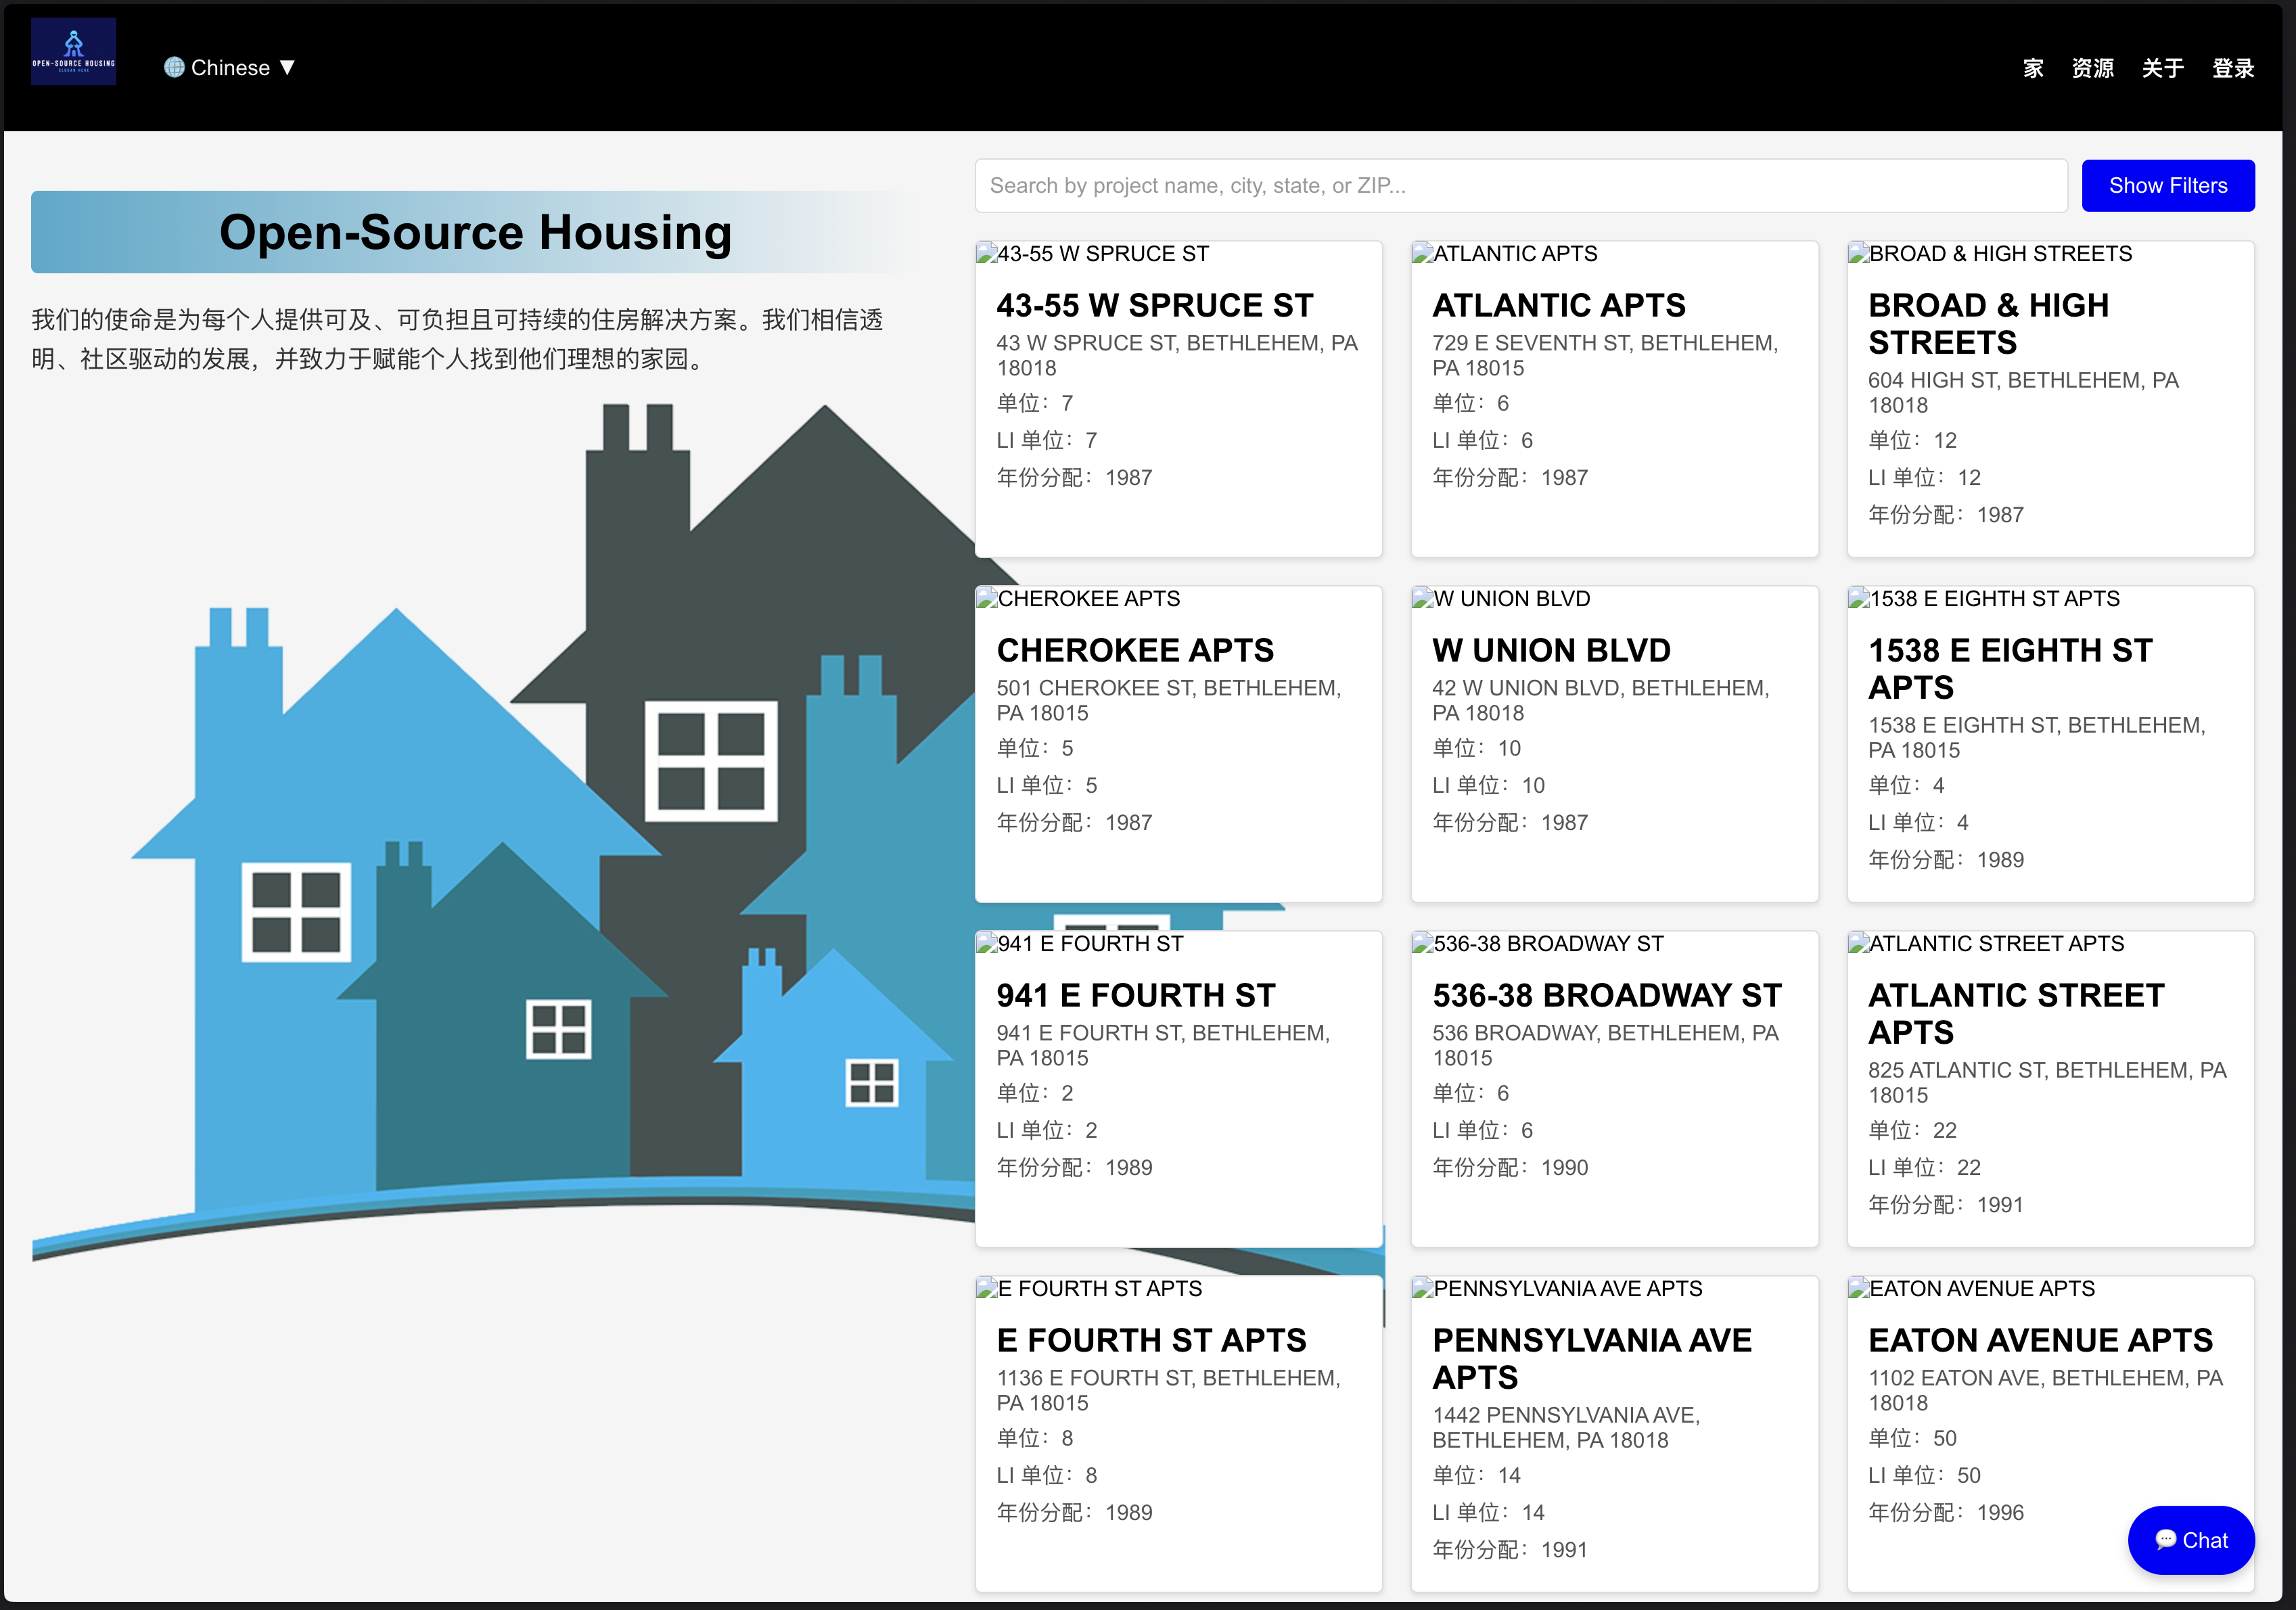The height and width of the screenshot is (1610, 2296).
Task: Open the 家 (Home) nav item
Action: pyautogui.click(x=2032, y=68)
